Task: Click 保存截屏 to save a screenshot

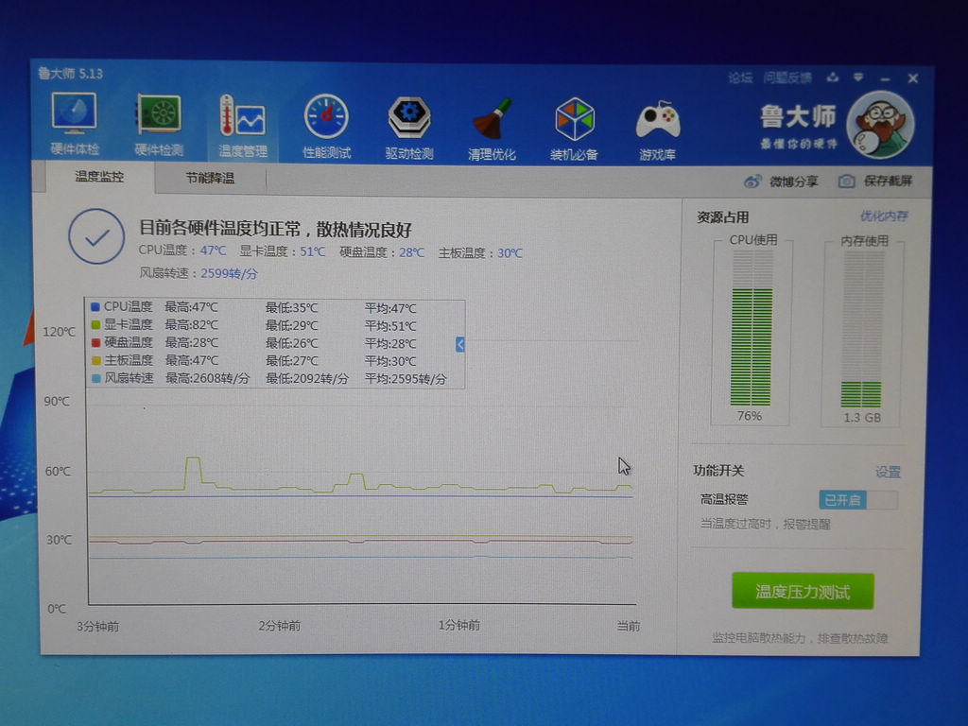Action: [x=875, y=181]
